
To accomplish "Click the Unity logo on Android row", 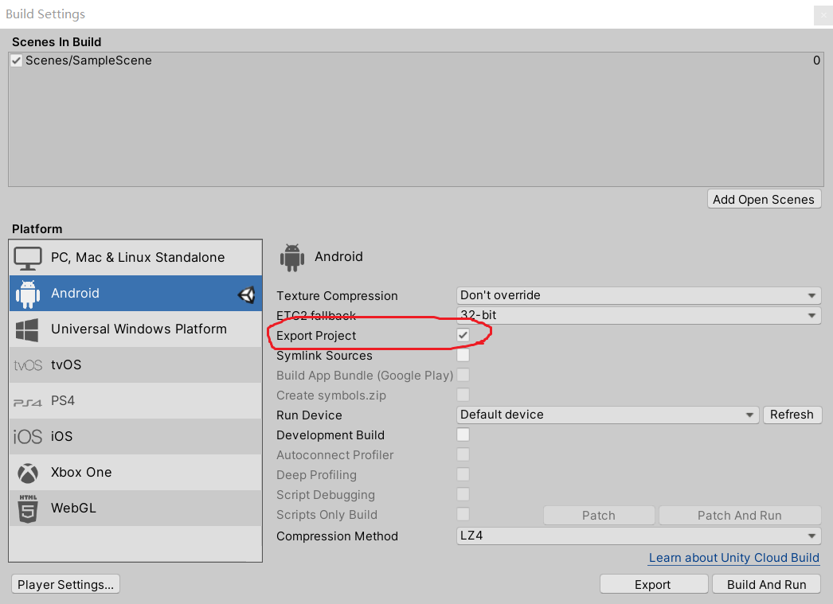I will tap(247, 294).
